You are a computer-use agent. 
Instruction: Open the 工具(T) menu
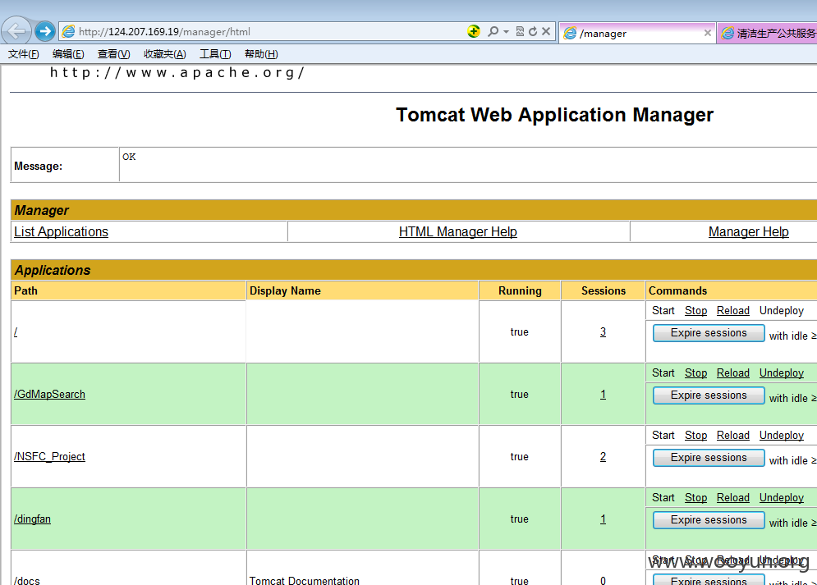pos(215,54)
